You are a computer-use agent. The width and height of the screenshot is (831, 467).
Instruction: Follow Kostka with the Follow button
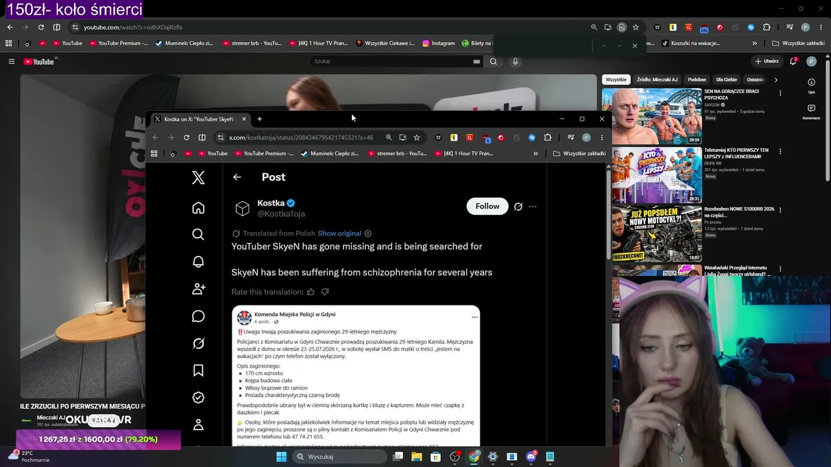pos(488,206)
